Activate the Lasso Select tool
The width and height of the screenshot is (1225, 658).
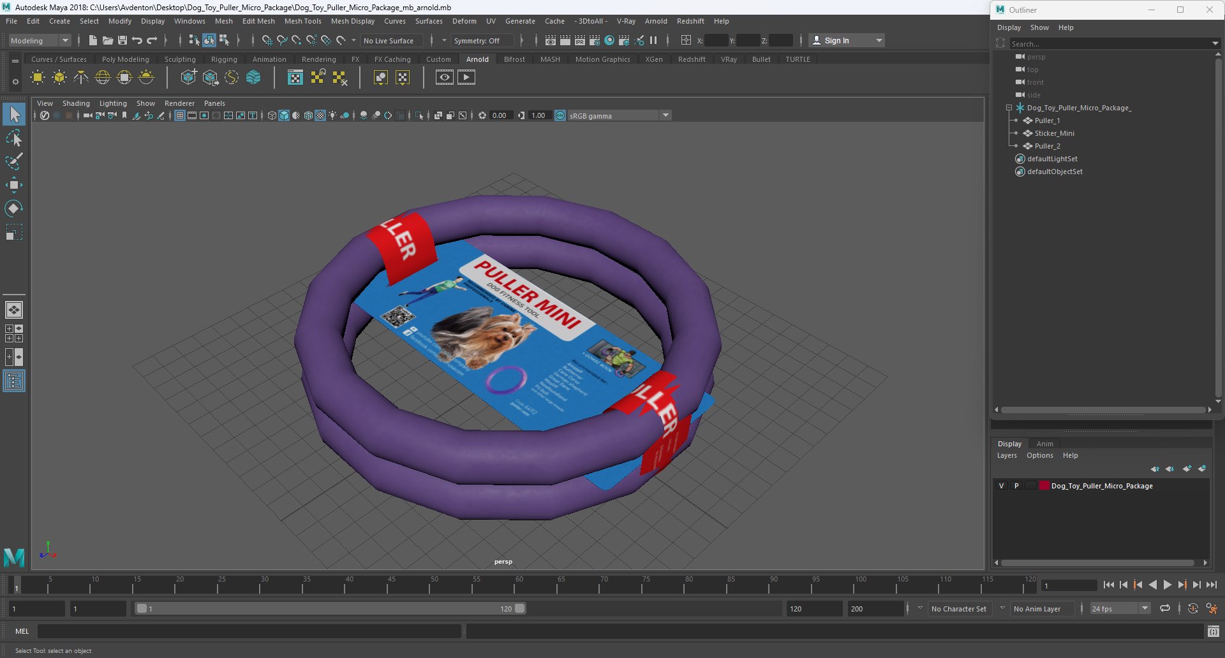pyautogui.click(x=14, y=138)
